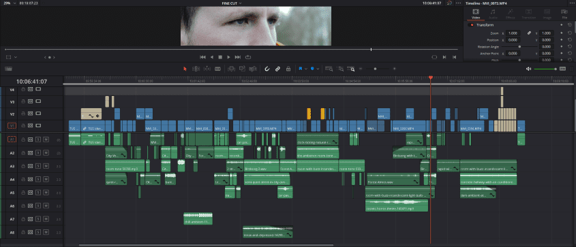Click the Zoom X value field
576x247 pixels.
[x=513, y=33]
